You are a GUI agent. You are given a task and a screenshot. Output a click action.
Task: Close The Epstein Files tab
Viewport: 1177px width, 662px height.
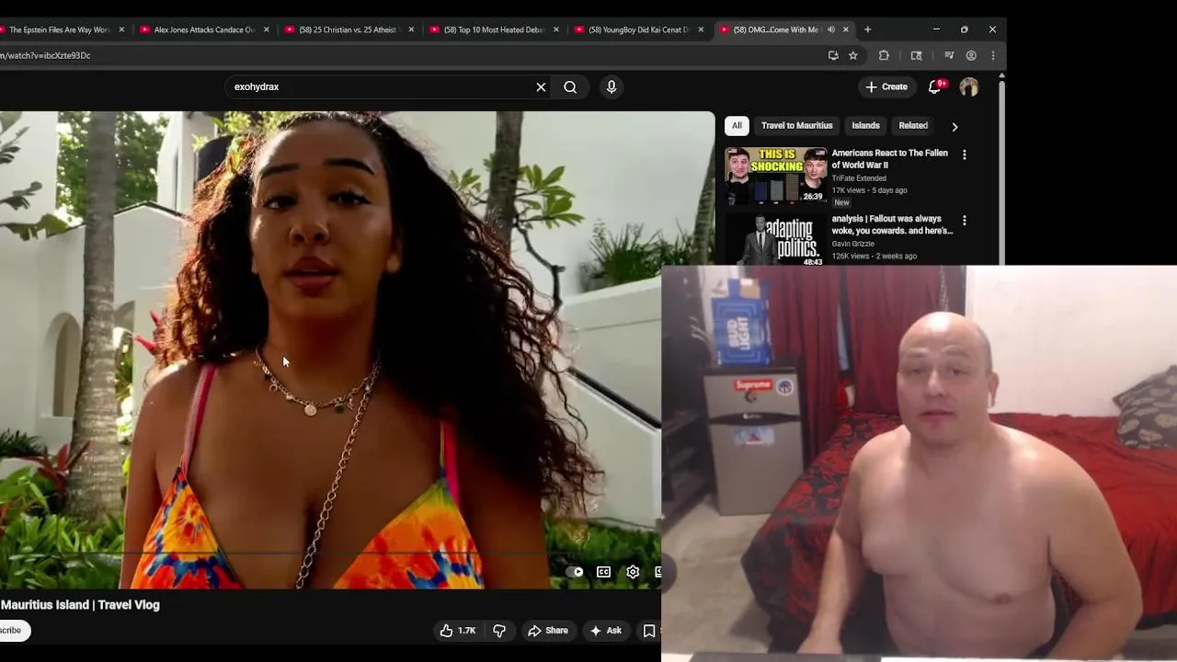click(121, 29)
